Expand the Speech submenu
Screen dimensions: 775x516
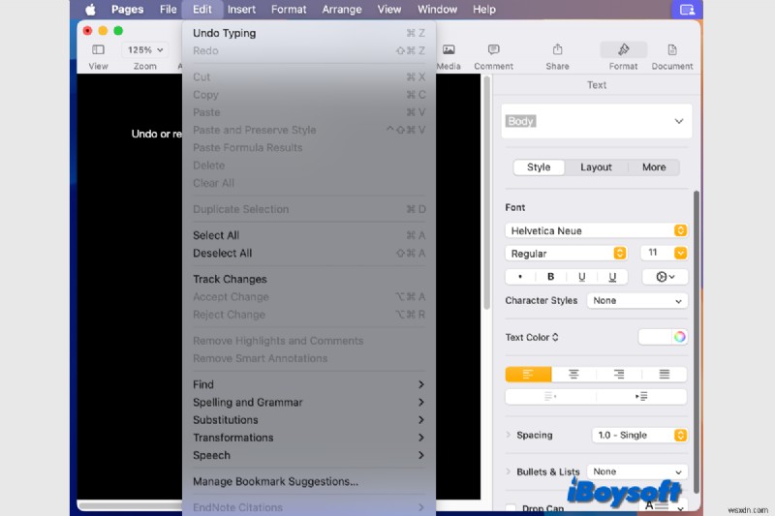[309, 456]
